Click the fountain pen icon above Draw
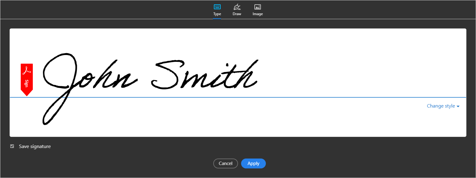 point(237,6)
